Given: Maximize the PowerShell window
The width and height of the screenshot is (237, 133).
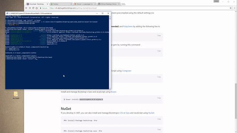Looking at the screenshot, I should (x=103, y=13).
